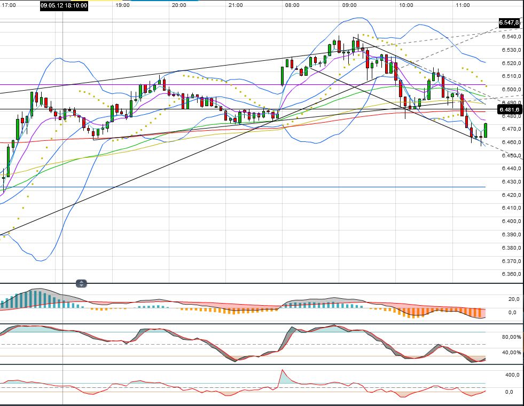Click the 6.520,0 price axis label
524x406 pixels.
click(511, 63)
